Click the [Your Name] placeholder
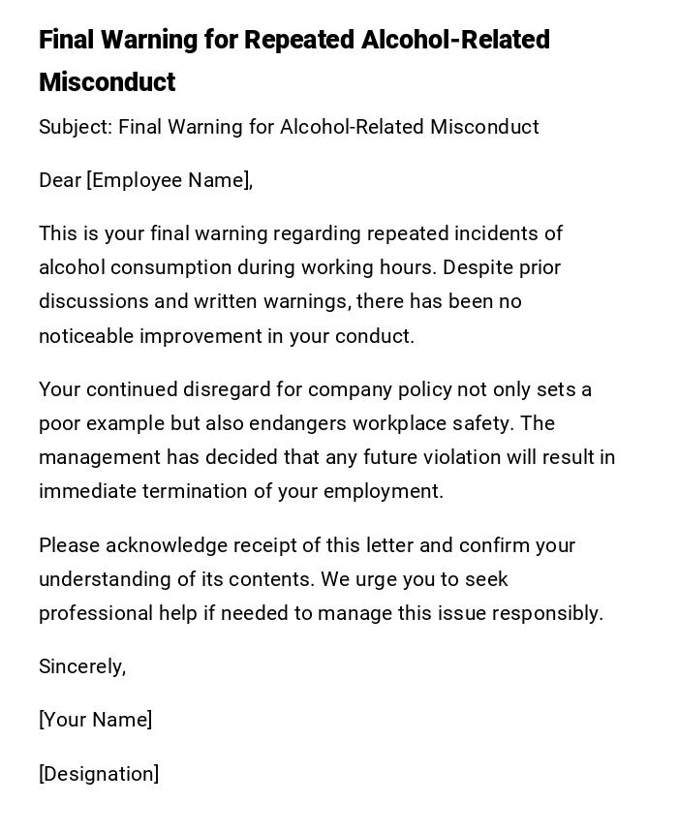The height and width of the screenshot is (834, 678). [x=95, y=720]
